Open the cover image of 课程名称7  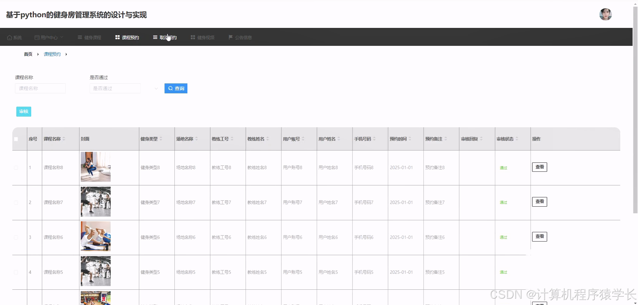(x=96, y=202)
